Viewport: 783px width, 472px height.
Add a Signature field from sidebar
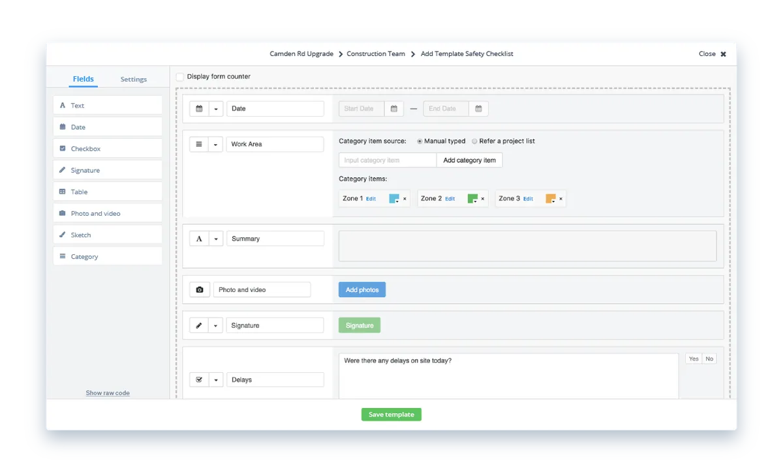(x=108, y=170)
